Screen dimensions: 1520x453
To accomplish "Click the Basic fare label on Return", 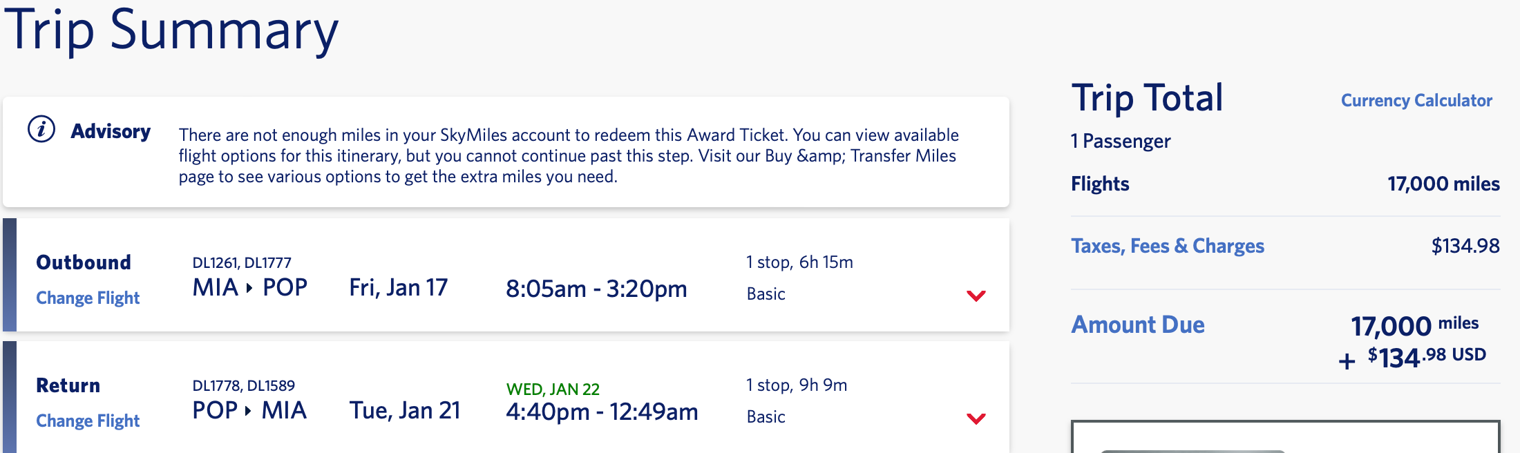I will (766, 417).
